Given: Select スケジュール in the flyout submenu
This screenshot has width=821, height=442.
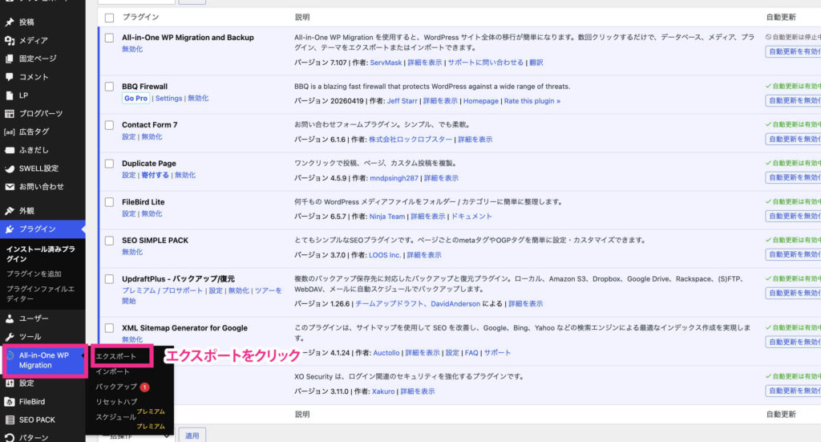Looking at the screenshot, I should click(115, 417).
